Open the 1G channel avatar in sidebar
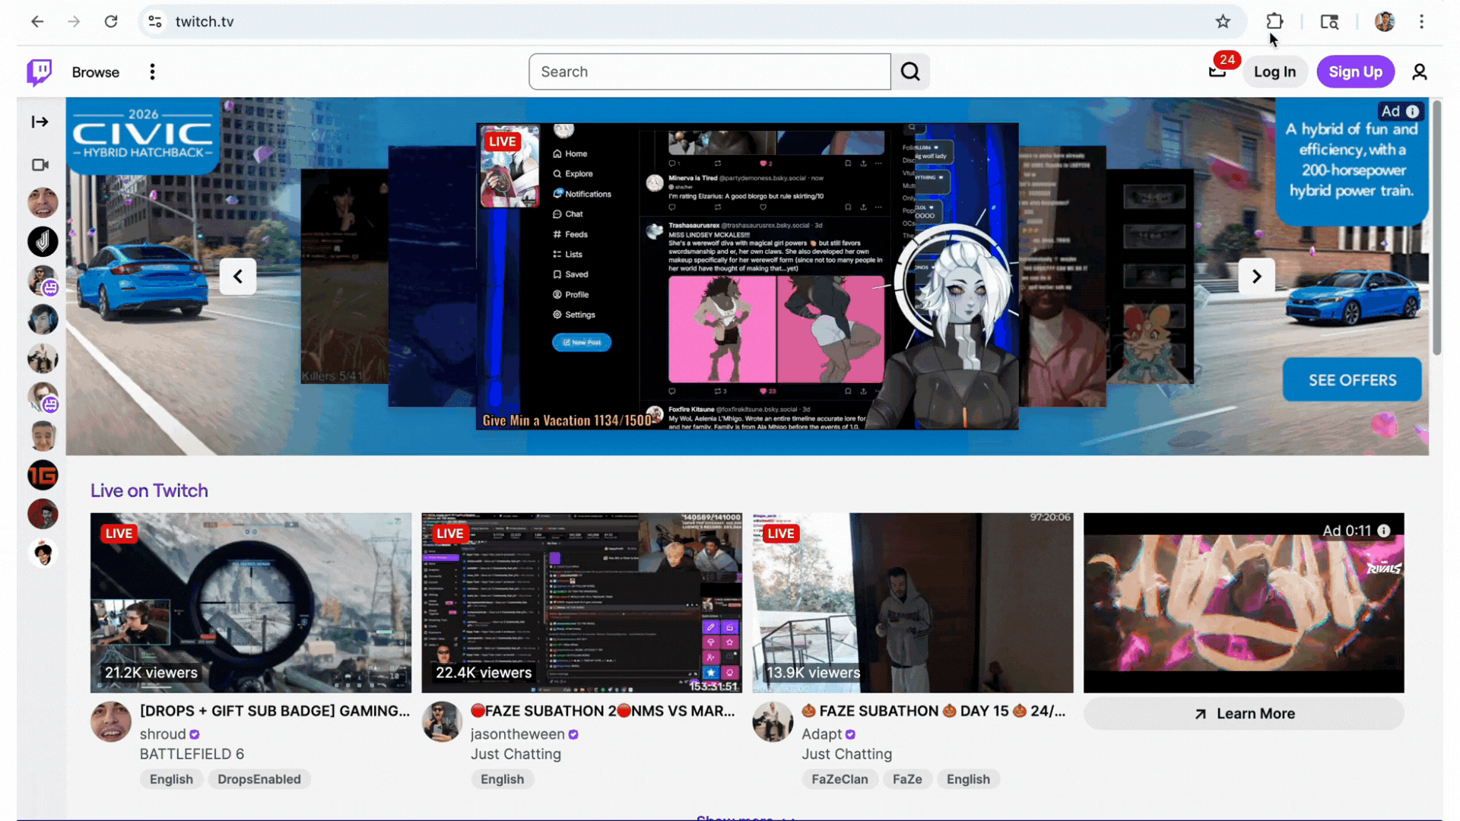The width and height of the screenshot is (1460, 821). coord(43,475)
